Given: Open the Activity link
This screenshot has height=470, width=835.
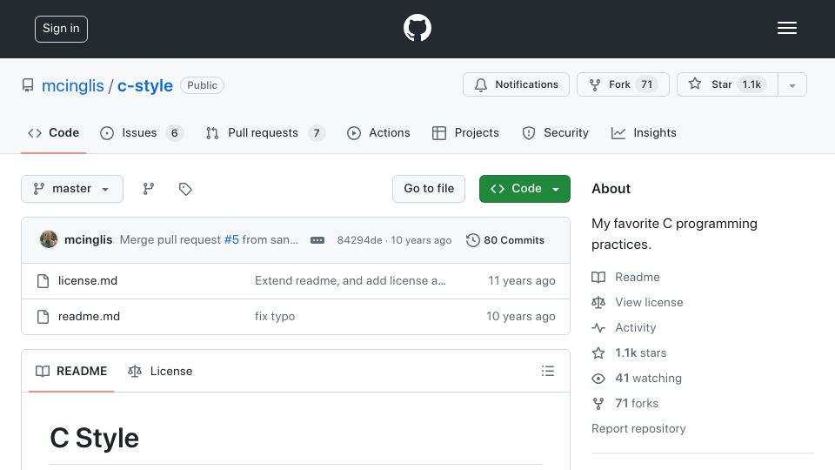Looking at the screenshot, I should click(x=624, y=328).
